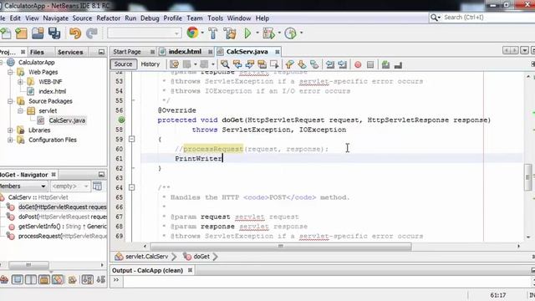Image resolution: width=535 pixels, height=301 pixels.
Task: Click the Last Edit icon in editor toolbar
Action: pos(175,64)
